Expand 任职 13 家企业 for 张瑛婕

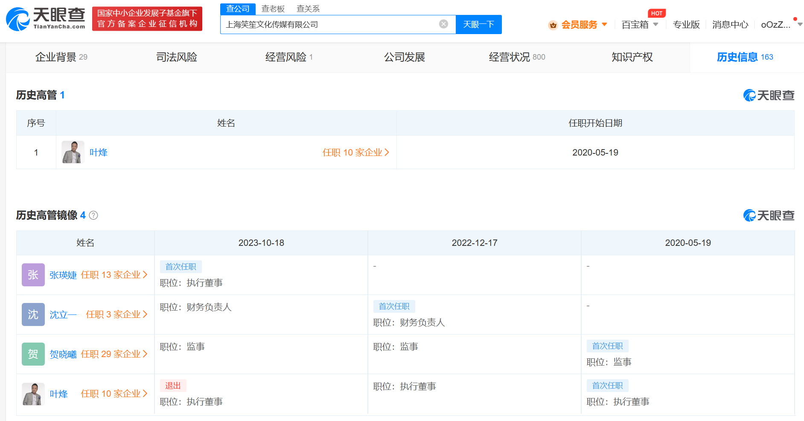click(114, 275)
